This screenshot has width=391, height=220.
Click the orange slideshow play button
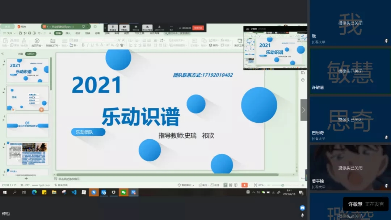pos(245,185)
